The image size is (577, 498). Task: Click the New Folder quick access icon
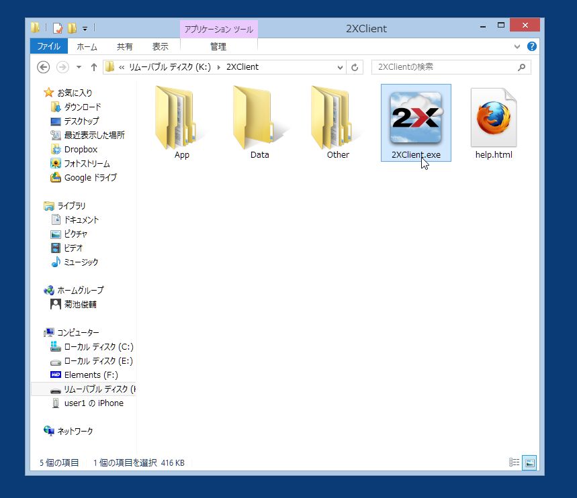point(72,28)
